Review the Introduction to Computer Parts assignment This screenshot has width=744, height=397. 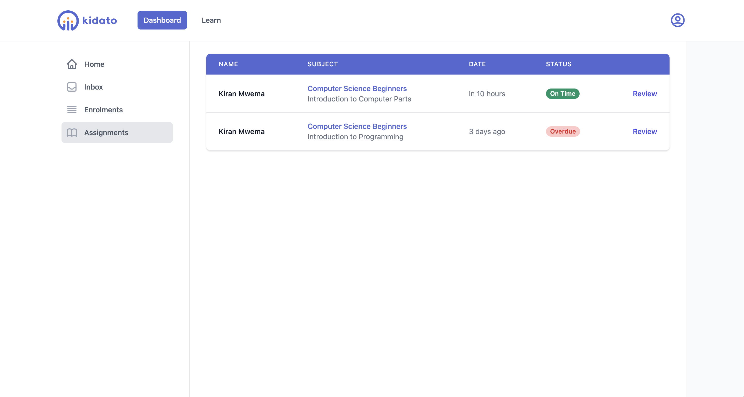click(x=644, y=94)
